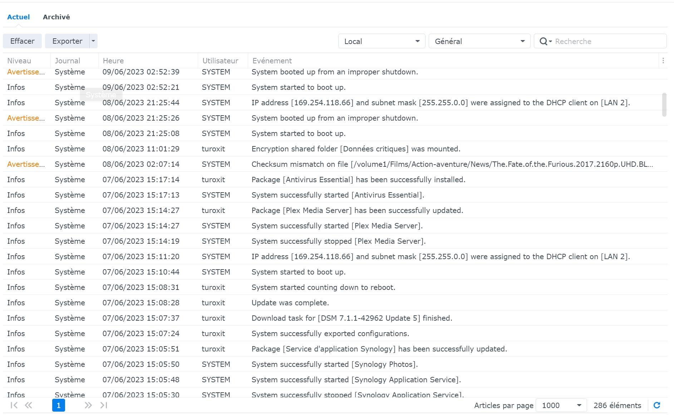Open column options three-dot menu
This screenshot has height=417, width=674.
click(x=663, y=61)
